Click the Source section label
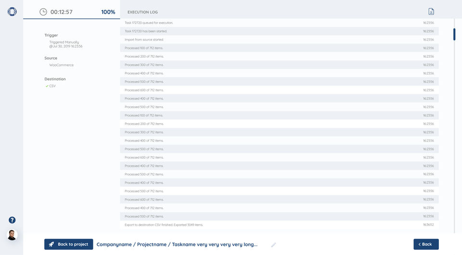Screen dimensions: 462x255 51,58
